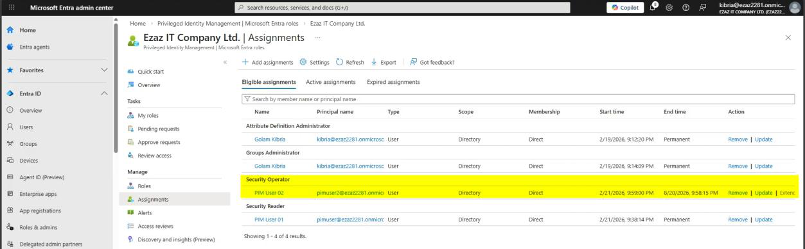Update PIM User 01 Security Reader assignment
Viewport: 805px width, 249px height.
(763, 220)
